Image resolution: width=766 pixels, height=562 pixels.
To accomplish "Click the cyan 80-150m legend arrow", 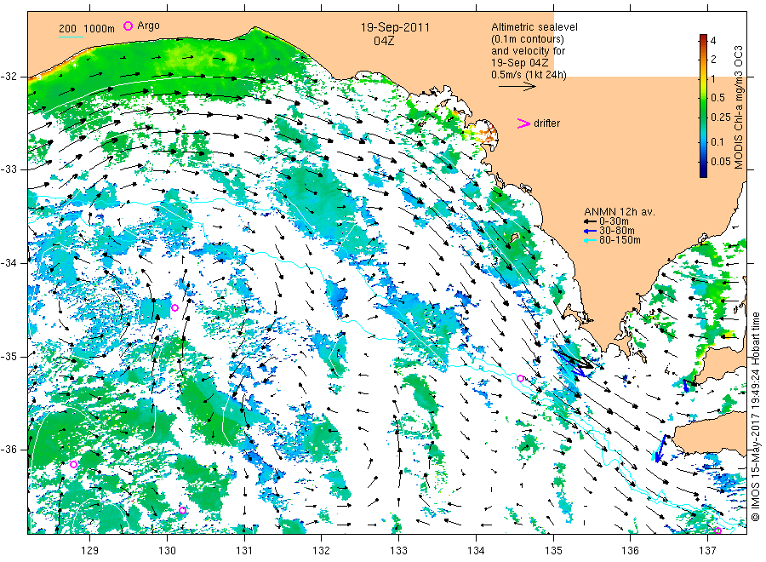I will 590,240.
